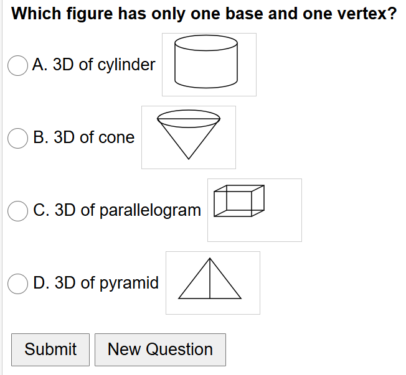This screenshot has width=406, height=375.
Task: Pick the radio button for option C
Action: pyautogui.click(x=17, y=210)
